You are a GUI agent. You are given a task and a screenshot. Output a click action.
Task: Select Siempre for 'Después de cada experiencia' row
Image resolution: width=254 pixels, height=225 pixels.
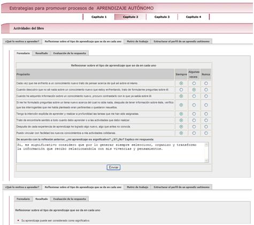[x=181, y=126]
